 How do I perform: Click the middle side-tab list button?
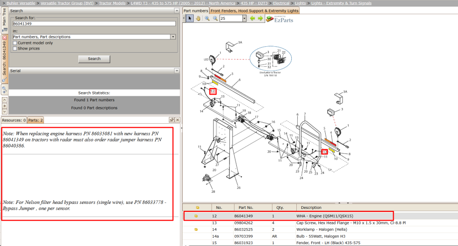click(5, 106)
